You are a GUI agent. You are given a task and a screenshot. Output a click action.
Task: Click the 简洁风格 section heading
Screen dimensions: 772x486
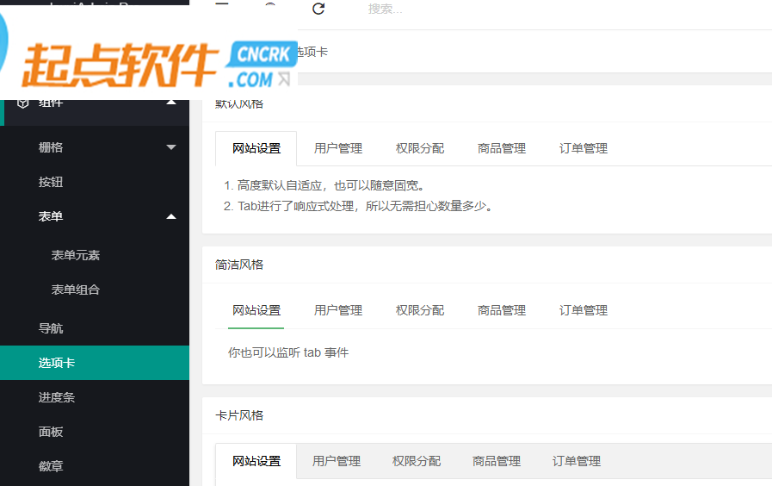[238, 265]
